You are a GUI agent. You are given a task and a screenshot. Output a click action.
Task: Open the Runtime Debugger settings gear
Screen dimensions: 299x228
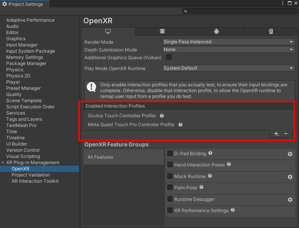[x=290, y=200]
